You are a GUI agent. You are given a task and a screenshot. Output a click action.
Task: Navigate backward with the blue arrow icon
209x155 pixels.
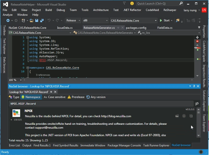(8, 20)
